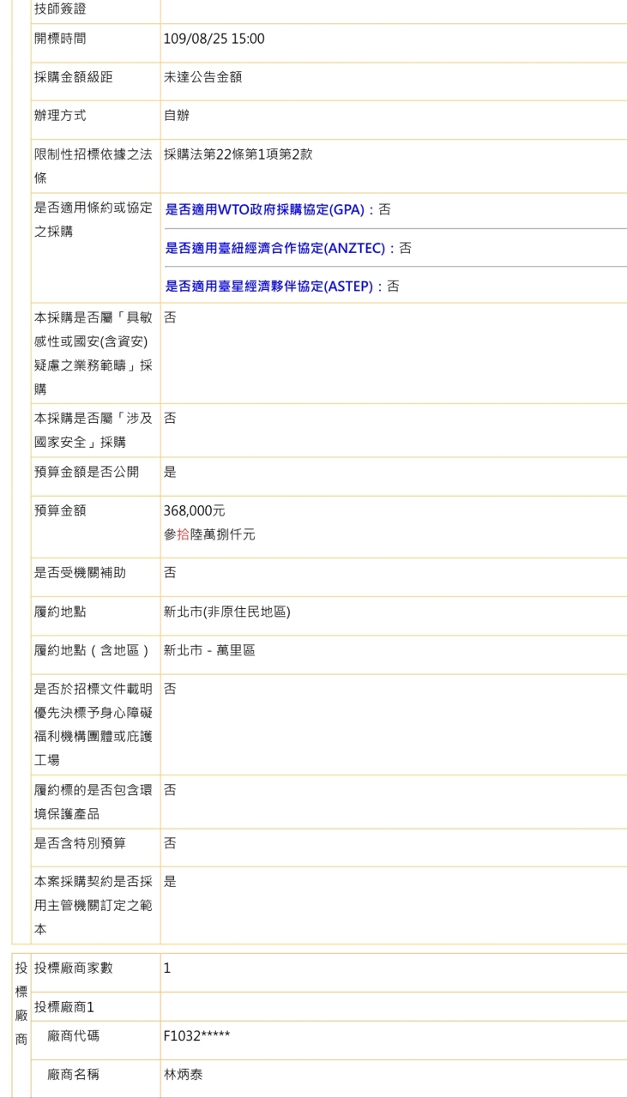The image size is (627, 1098).
Task: Select the 採購法第22條第1項第2款 text
Action: (x=238, y=154)
